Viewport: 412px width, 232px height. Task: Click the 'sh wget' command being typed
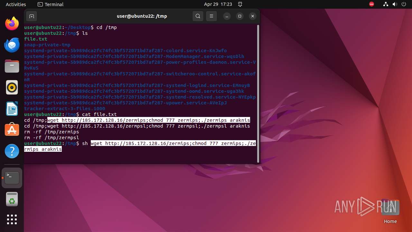point(140,146)
